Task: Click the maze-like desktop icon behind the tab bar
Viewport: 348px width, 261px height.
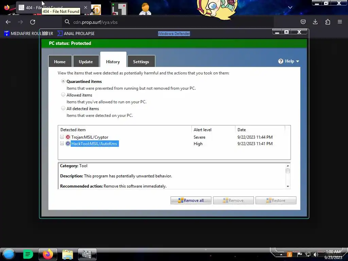Action: [119, 9]
